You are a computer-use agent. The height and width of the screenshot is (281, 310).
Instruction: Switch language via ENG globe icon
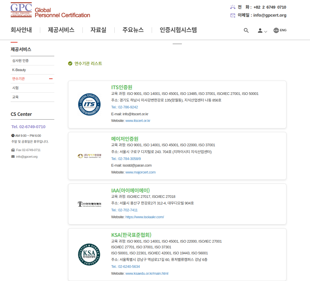pyautogui.click(x=280, y=30)
